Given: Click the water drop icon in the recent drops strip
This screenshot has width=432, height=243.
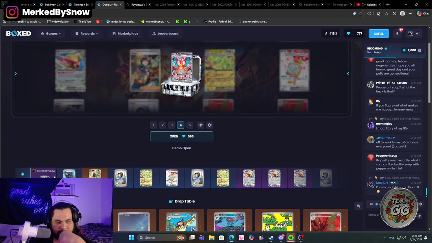Looking at the screenshot, I should [23, 174].
